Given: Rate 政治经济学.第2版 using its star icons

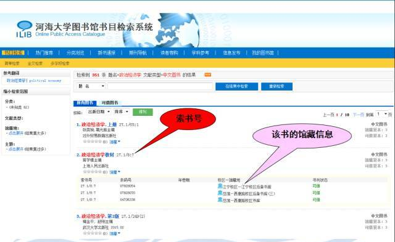Looking at the screenshot, I should tap(92, 233).
